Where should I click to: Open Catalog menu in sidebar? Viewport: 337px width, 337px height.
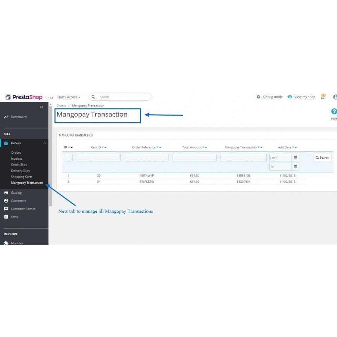(16, 193)
